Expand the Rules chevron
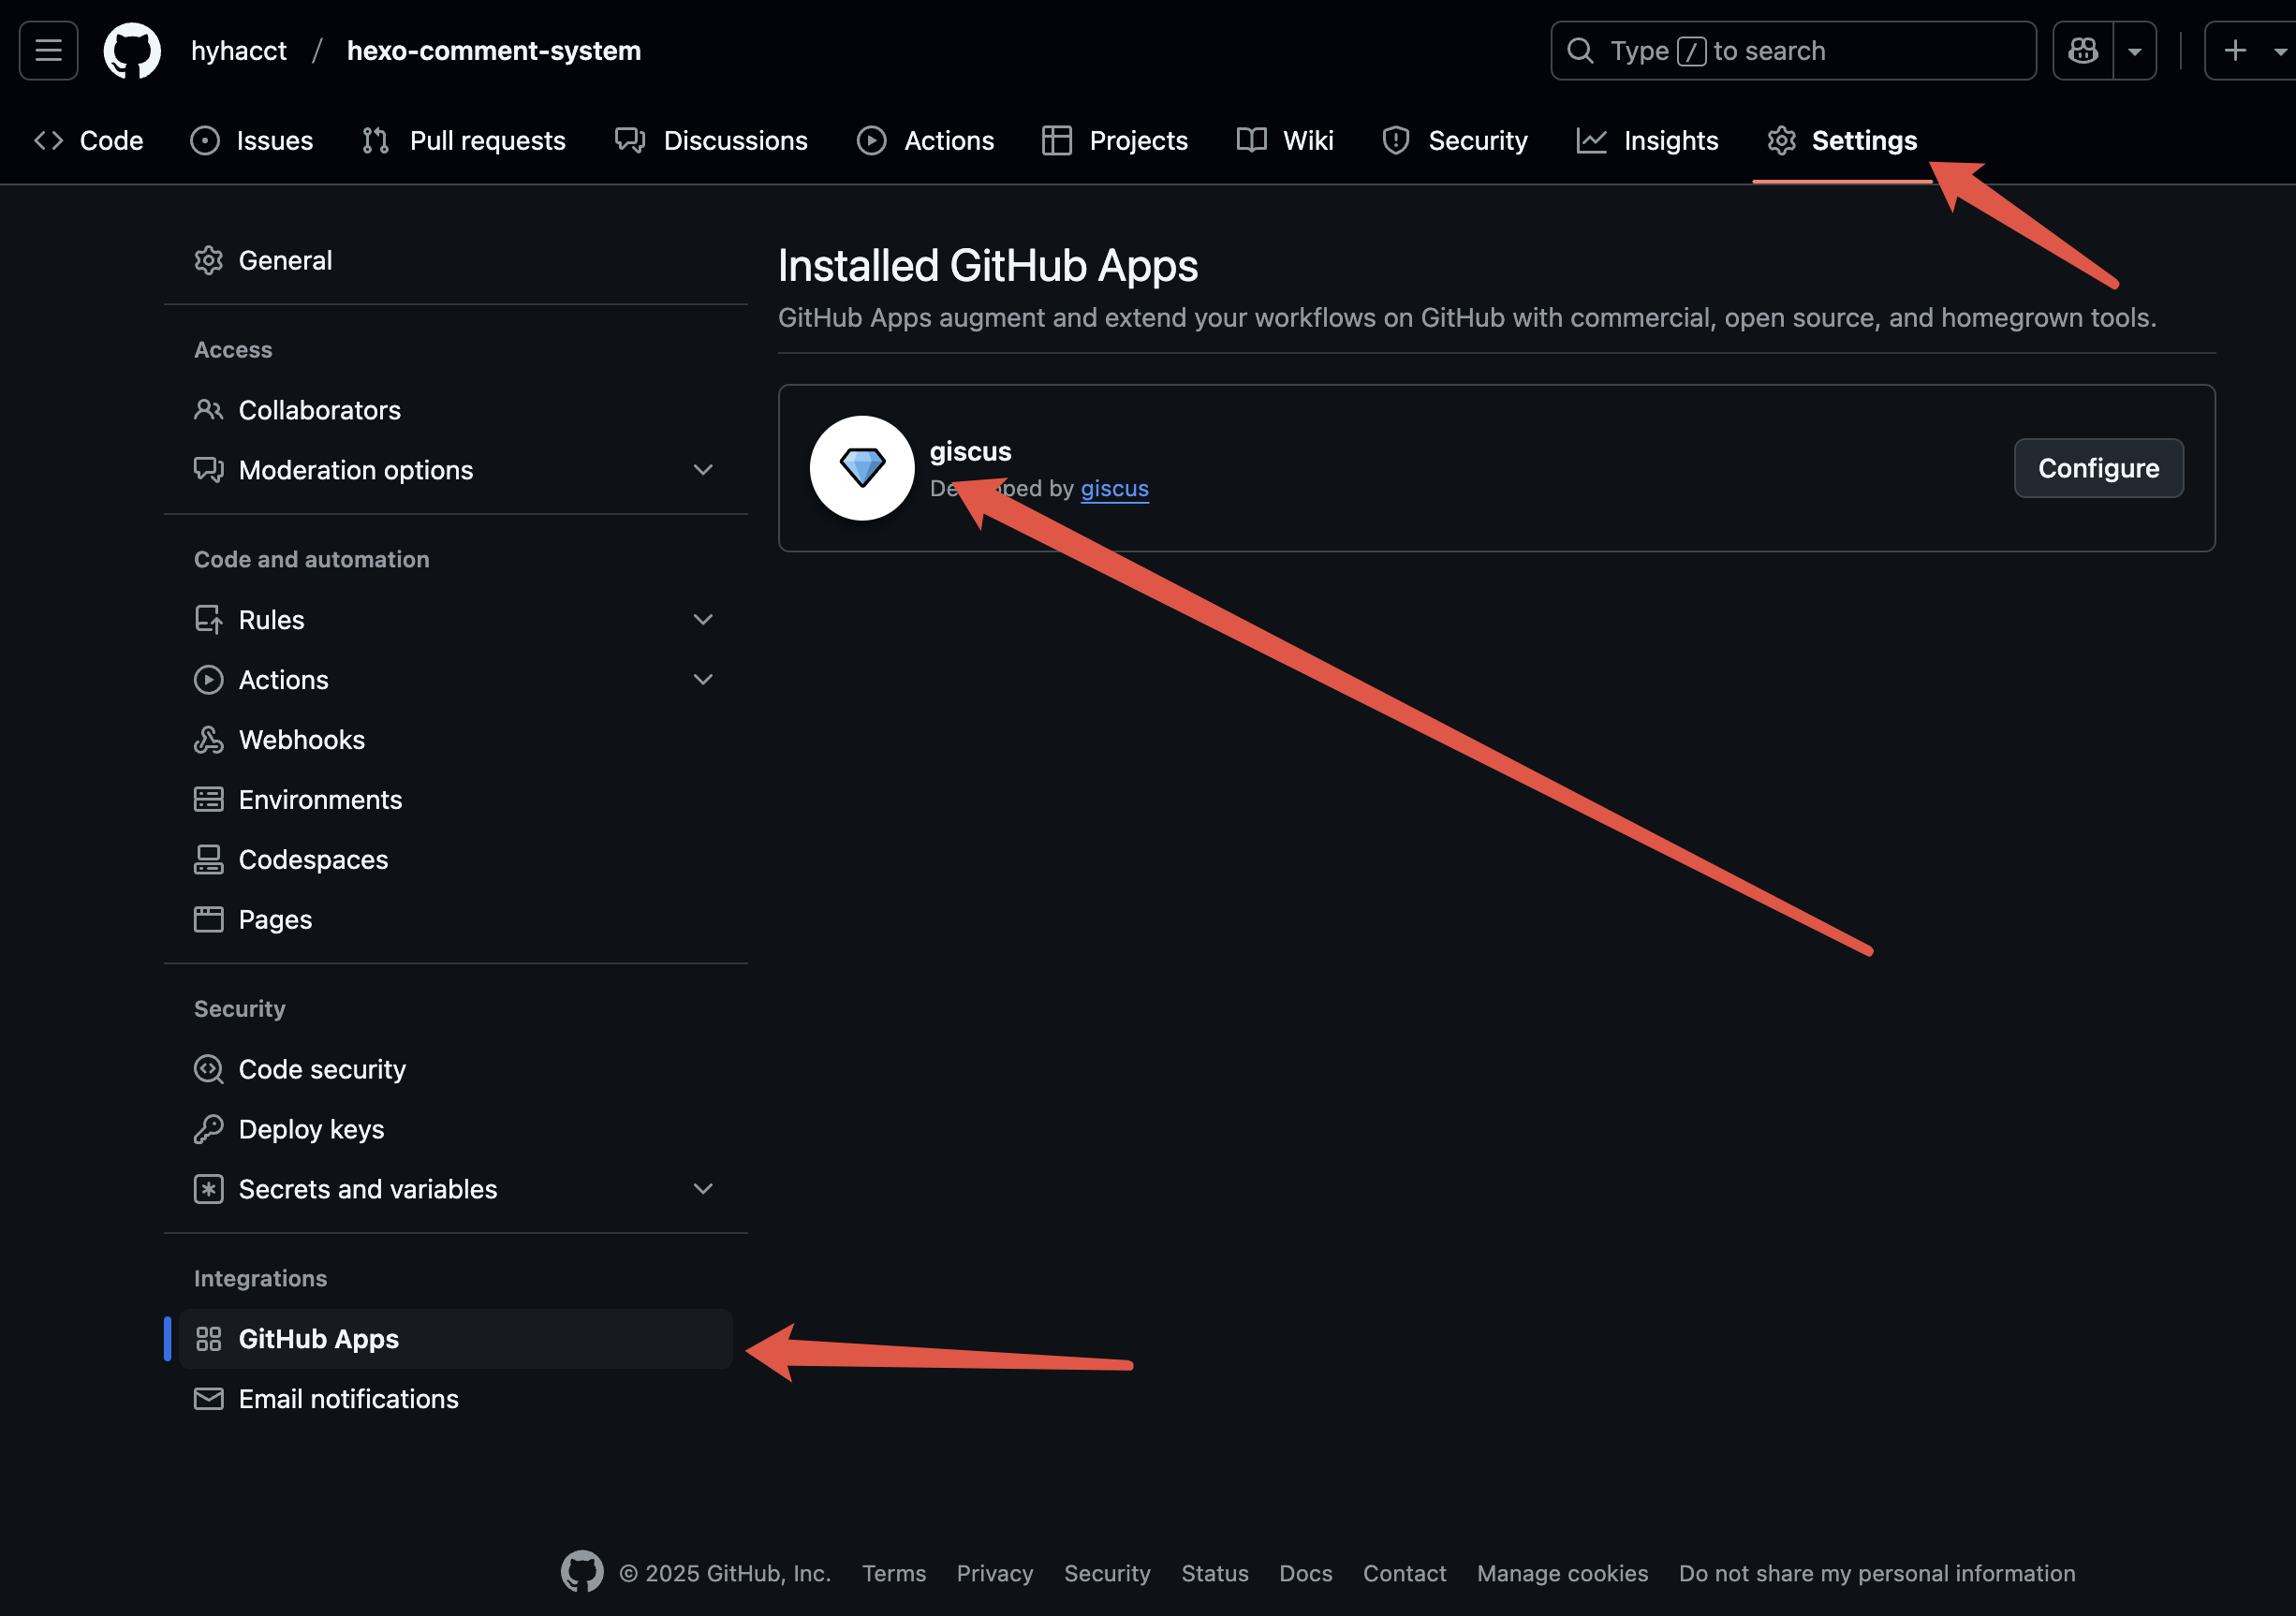This screenshot has width=2296, height=1616. [x=703, y=620]
